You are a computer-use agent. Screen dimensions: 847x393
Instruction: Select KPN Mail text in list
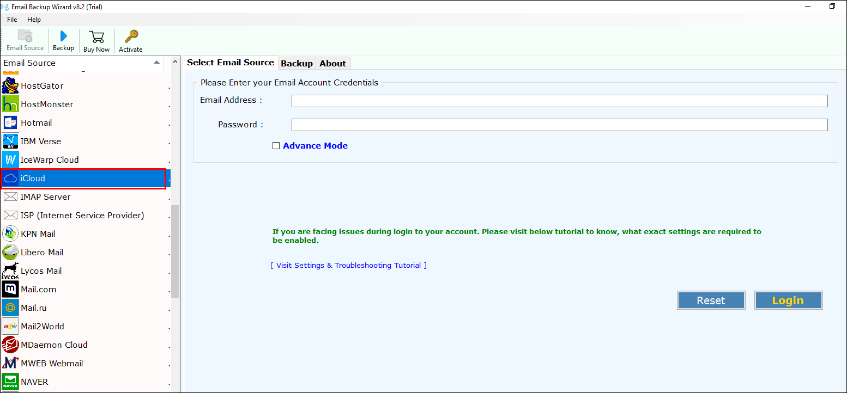click(x=38, y=234)
